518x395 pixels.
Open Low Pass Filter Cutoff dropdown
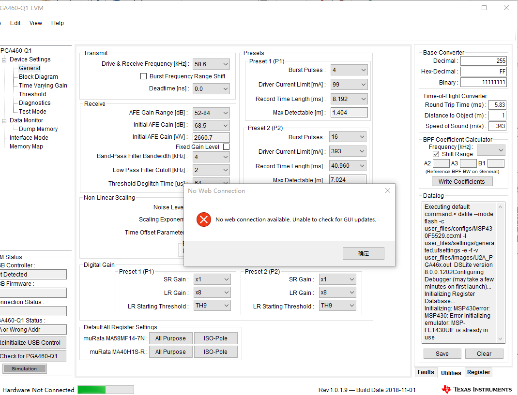click(211, 170)
